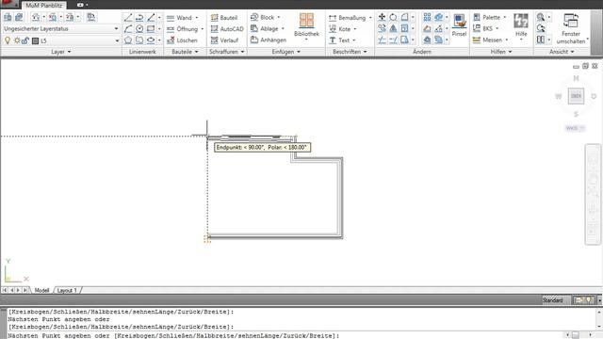Select the Messen measure tool
This screenshot has height=339, width=603.
click(x=487, y=40)
